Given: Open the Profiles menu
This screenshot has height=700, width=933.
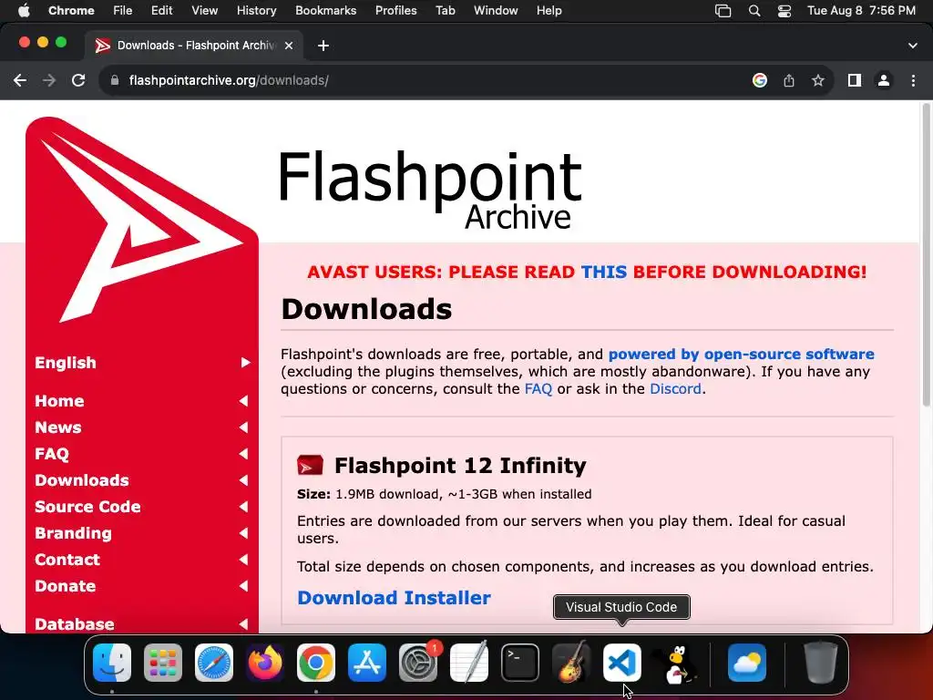Looking at the screenshot, I should pos(395,11).
